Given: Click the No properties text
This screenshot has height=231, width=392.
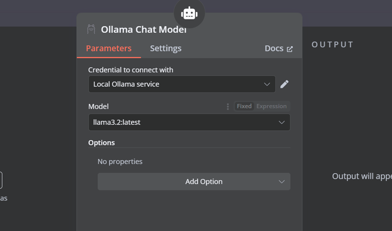Looking at the screenshot, I should point(120,162).
